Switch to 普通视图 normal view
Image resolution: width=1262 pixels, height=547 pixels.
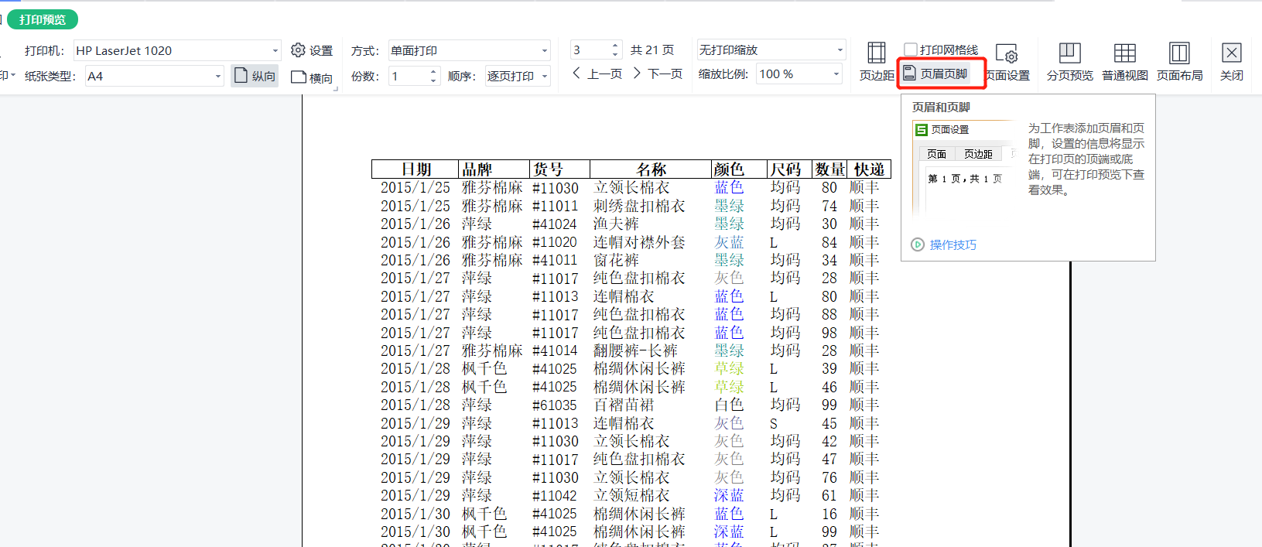1124,62
